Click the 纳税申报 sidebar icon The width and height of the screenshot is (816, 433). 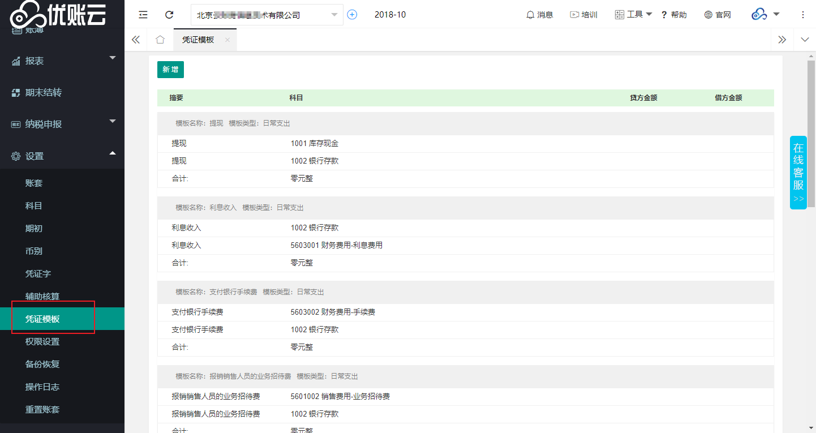coord(16,125)
